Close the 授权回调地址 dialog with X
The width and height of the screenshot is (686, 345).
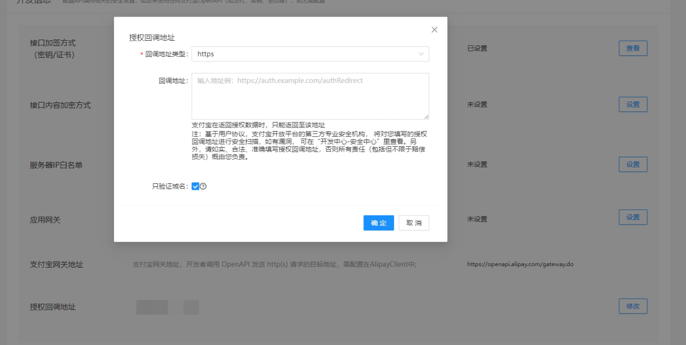click(x=435, y=30)
